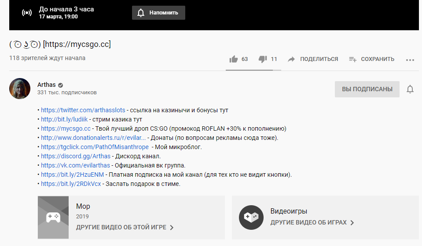Image resolution: width=422 pixels, height=246 pixels.
Task: Click the like/dislike ratio bar
Action: pos(253,70)
